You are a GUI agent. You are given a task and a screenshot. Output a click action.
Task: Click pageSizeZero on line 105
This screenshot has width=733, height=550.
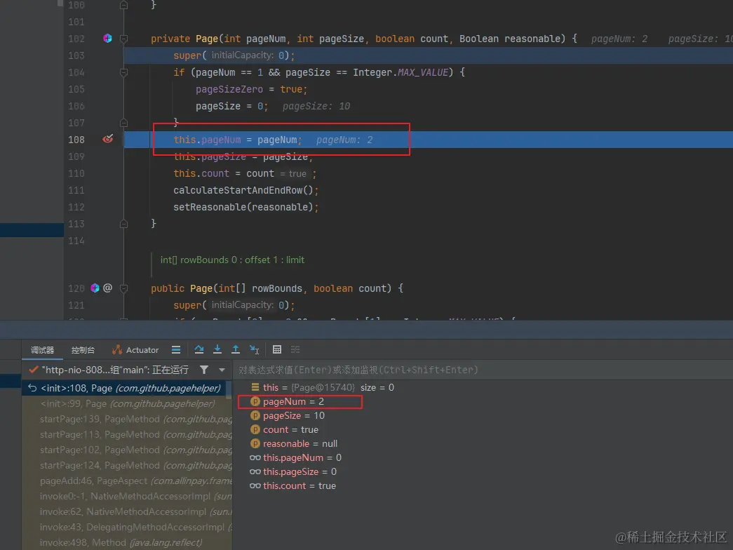[229, 89]
